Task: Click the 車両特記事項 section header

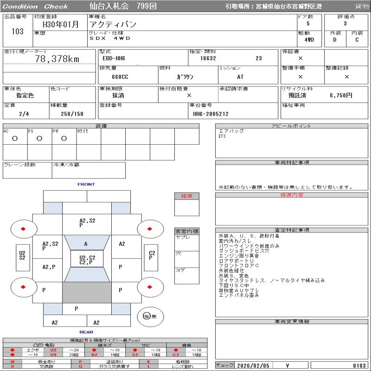Action: coord(292,163)
